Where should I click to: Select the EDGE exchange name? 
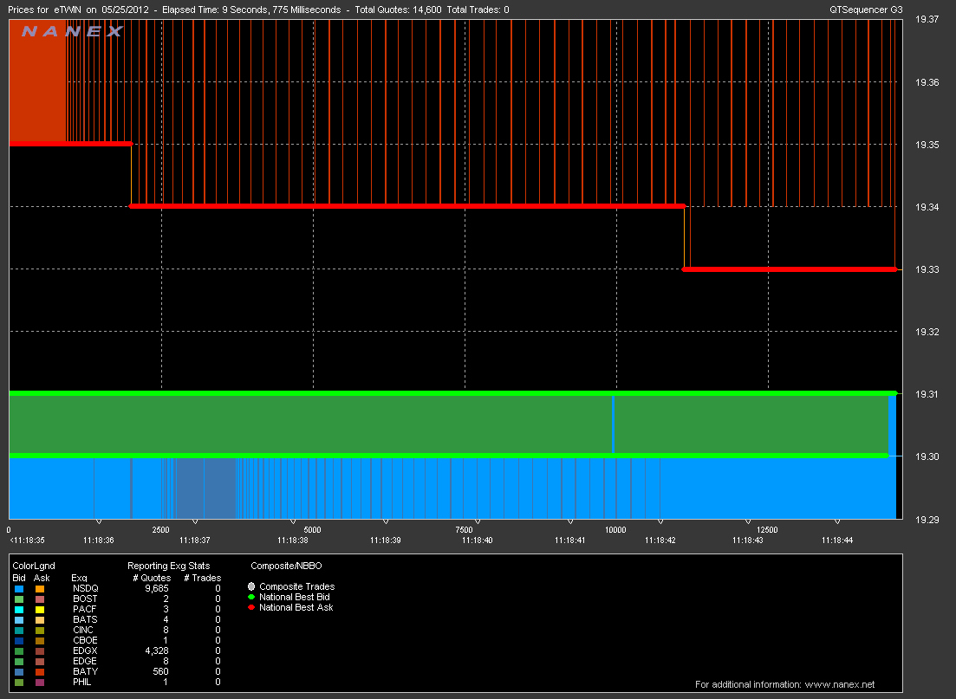[85, 661]
